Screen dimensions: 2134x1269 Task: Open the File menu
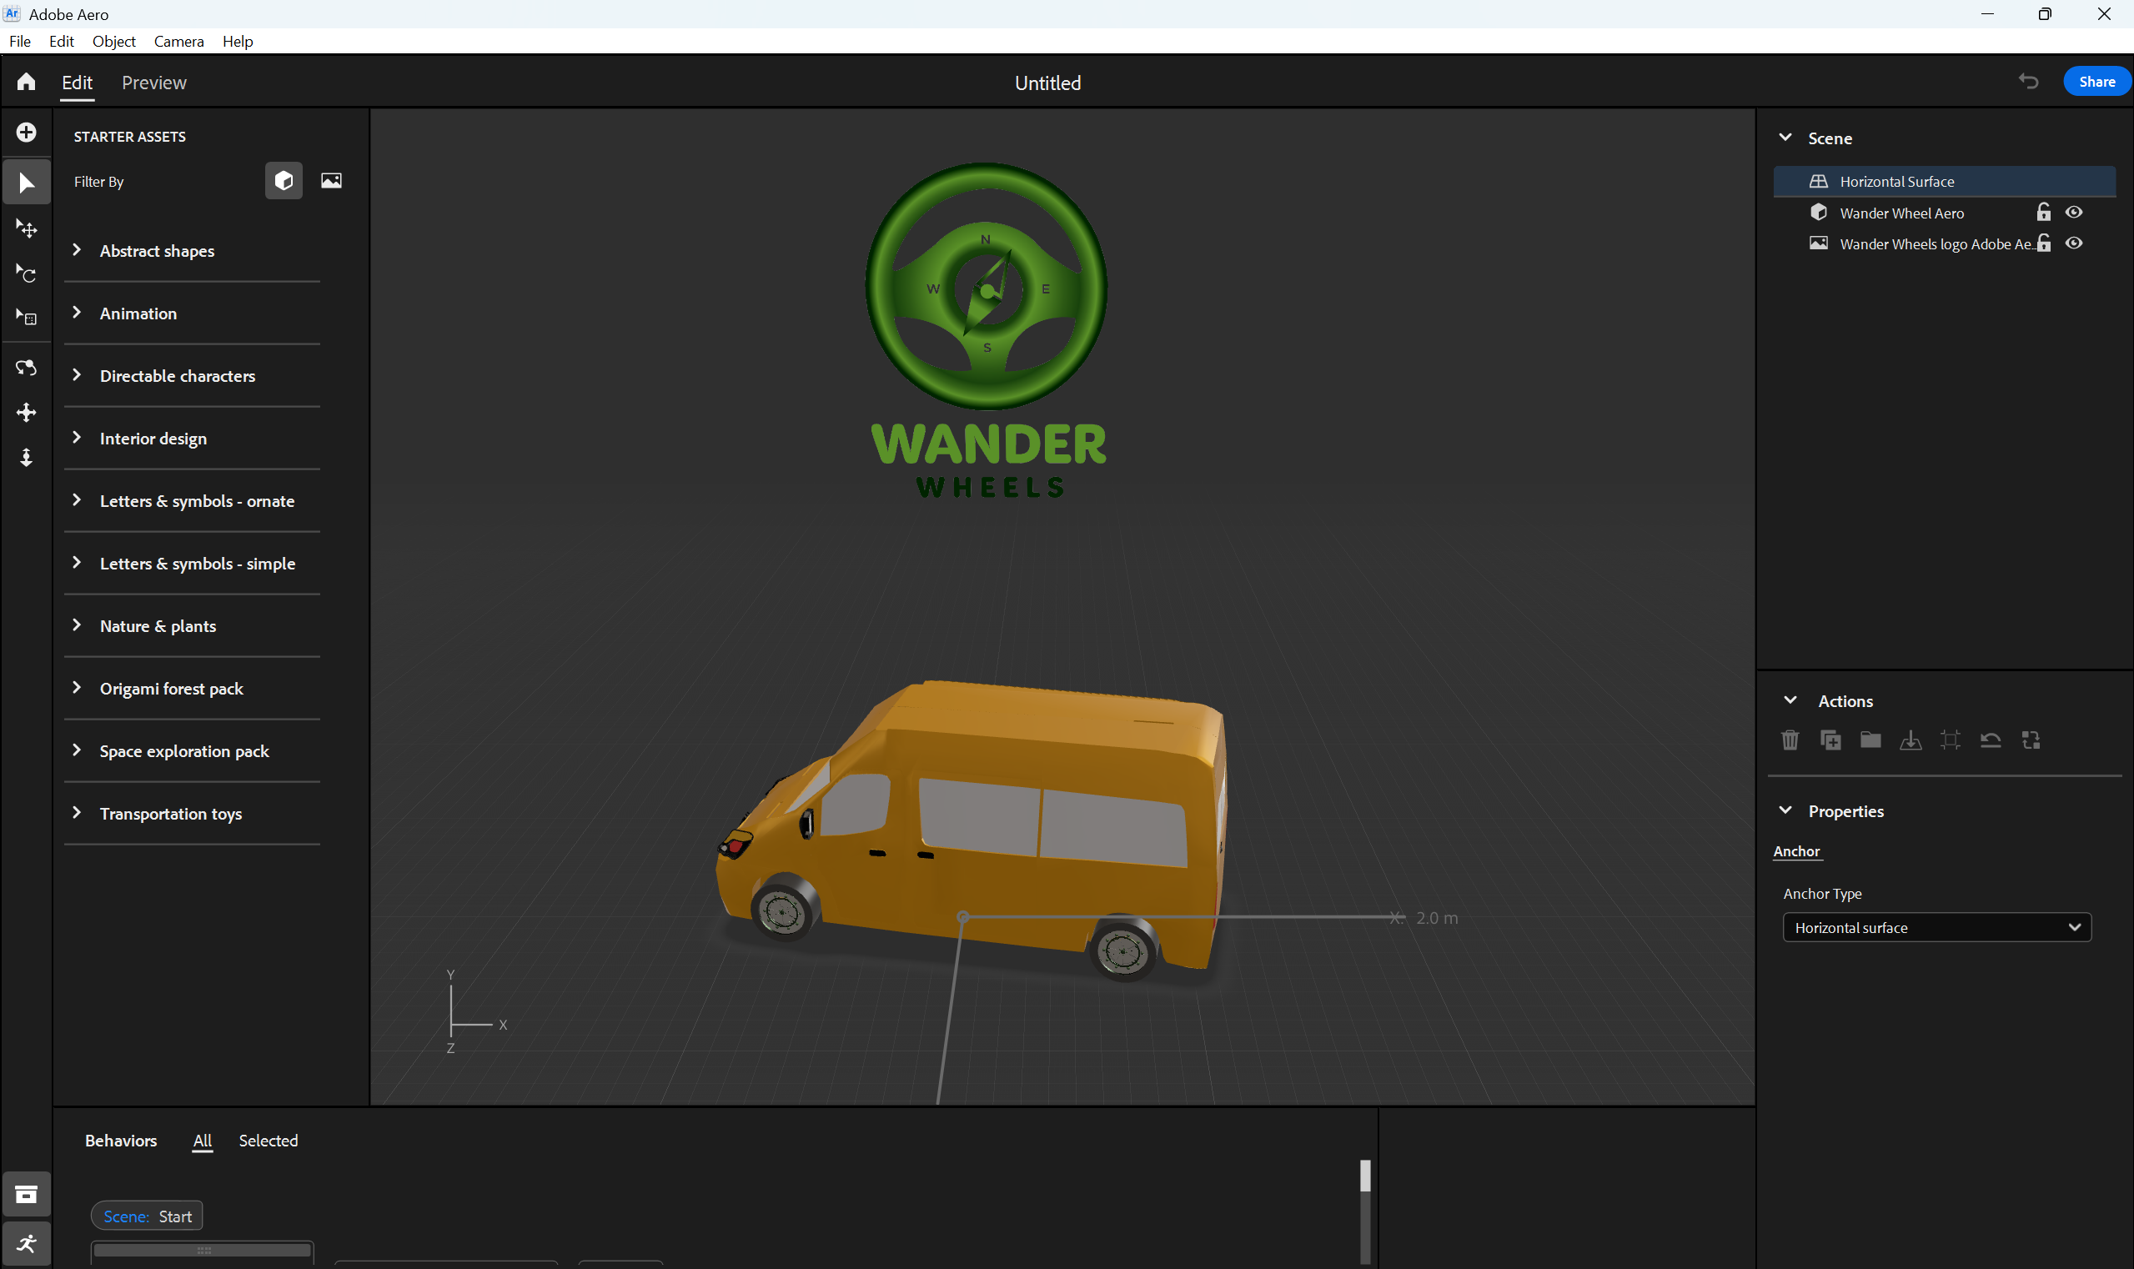[20, 41]
